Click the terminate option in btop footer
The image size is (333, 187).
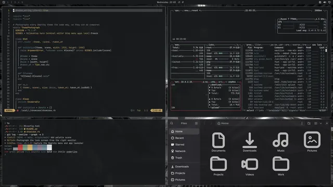click(x=274, y=111)
